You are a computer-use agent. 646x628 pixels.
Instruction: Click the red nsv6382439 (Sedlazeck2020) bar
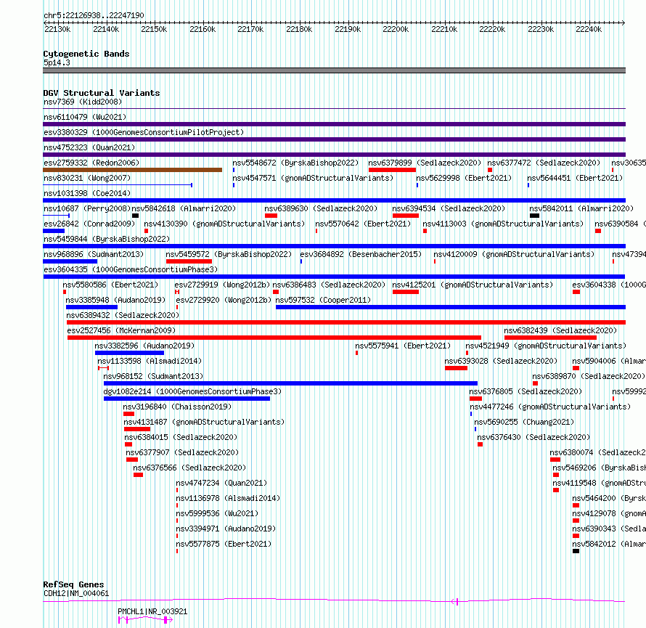(550, 338)
